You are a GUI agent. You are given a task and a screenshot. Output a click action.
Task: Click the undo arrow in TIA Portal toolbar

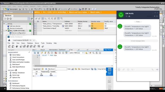(x=35, y=9)
